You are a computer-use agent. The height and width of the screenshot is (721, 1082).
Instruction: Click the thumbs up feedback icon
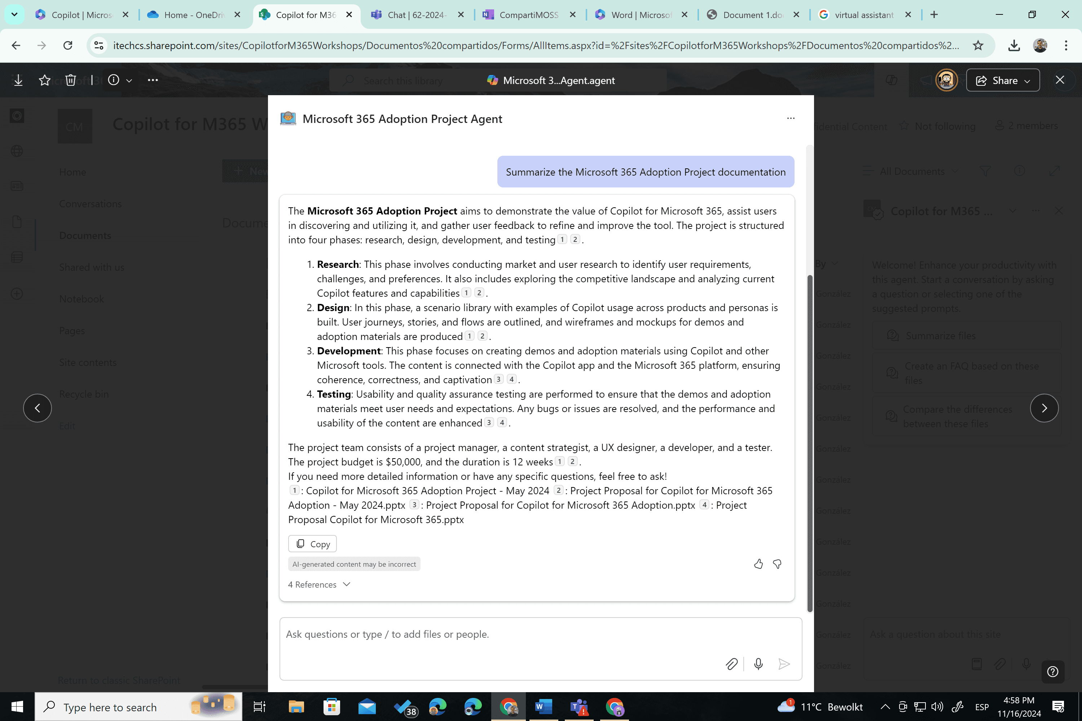click(x=758, y=564)
